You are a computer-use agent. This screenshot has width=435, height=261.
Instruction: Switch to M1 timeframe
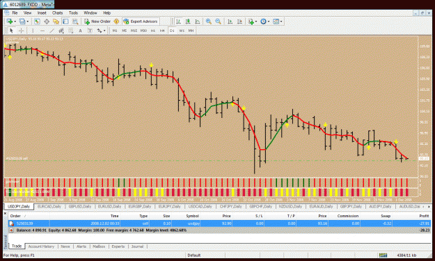(115, 31)
